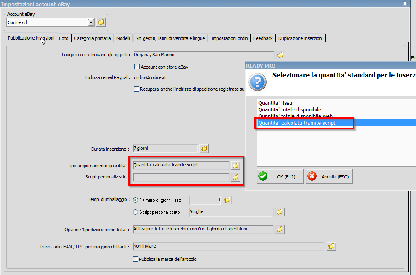This screenshot has height=275, width=416.
Task: Toggle 'Recupera anche l'indirizzo di spedizione' checkbox
Action: click(x=136, y=89)
